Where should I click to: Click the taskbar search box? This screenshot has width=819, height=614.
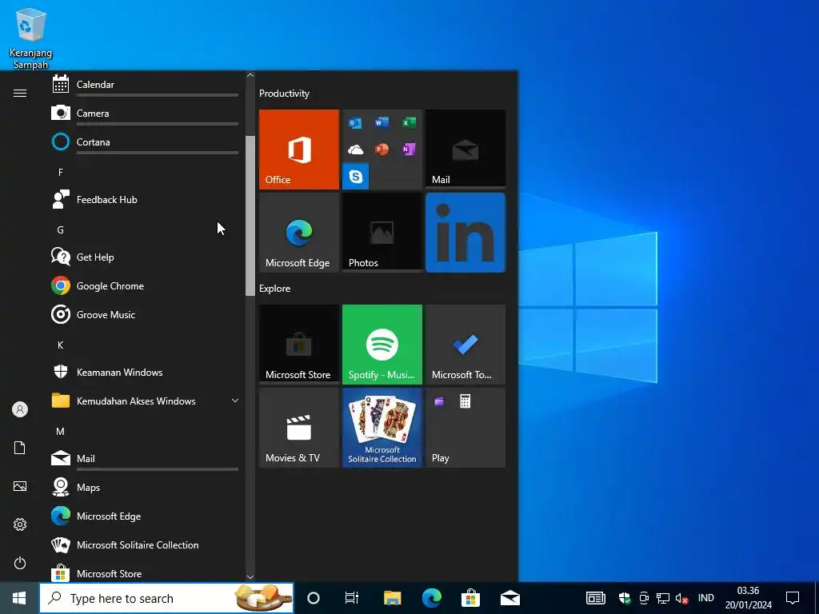click(x=166, y=598)
